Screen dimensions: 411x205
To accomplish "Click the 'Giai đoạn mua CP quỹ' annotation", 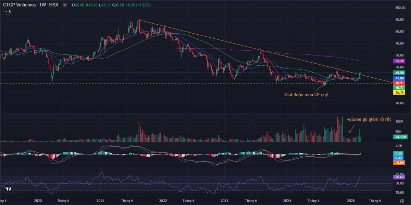I will click(306, 94).
